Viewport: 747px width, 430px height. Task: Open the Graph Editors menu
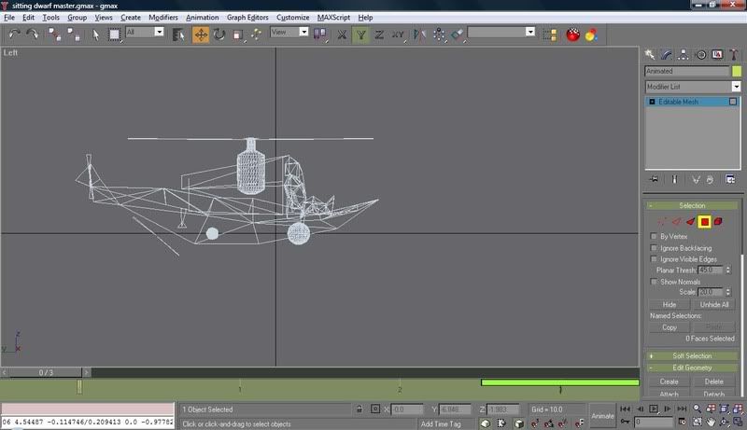248,17
